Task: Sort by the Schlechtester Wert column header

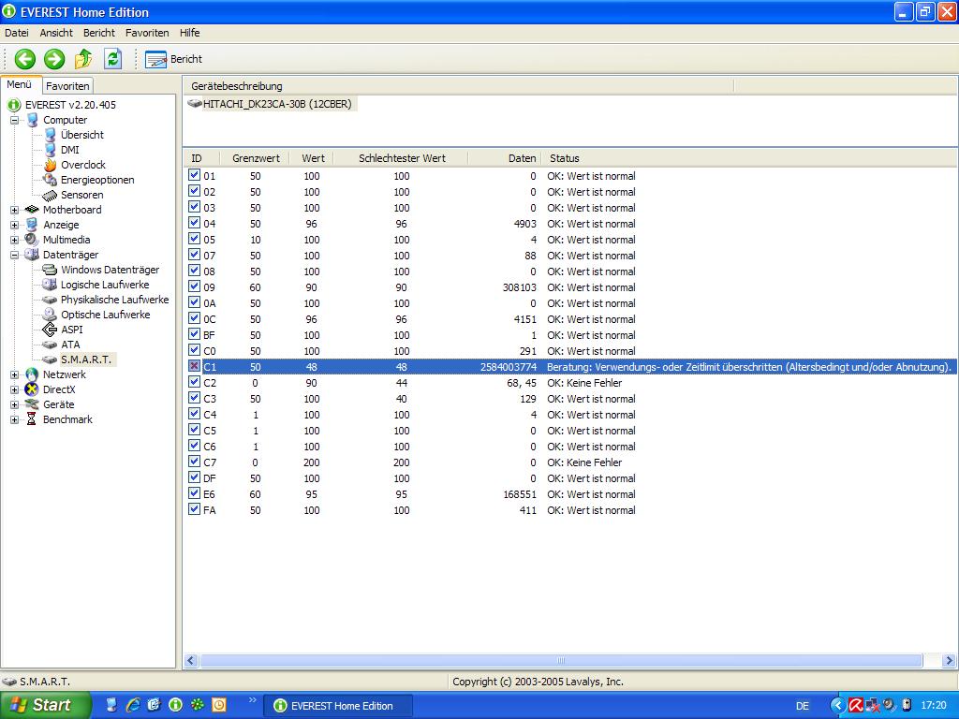Action: click(x=402, y=158)
